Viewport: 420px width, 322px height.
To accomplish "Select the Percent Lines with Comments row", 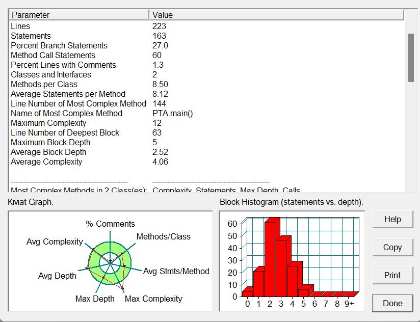I will pos(206,65).
